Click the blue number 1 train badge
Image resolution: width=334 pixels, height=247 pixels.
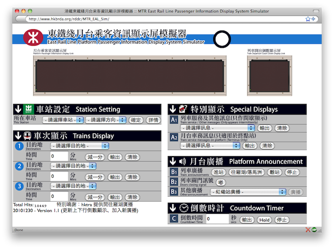tap(19, 146)
